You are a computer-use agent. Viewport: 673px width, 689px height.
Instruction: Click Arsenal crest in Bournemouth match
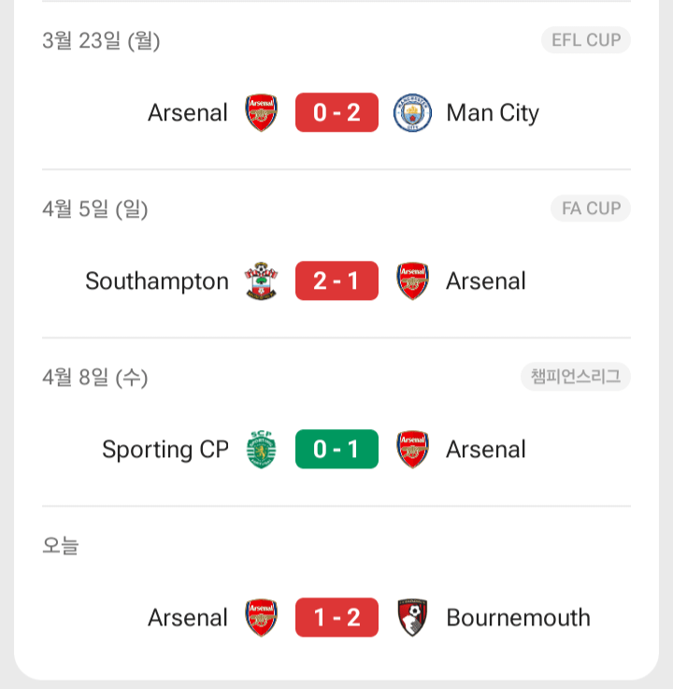(262, 618)
